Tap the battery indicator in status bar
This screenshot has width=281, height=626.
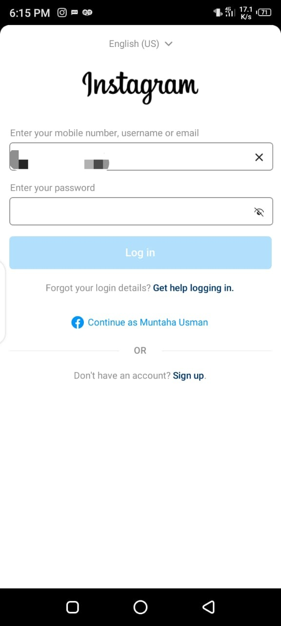[x=264, y=13]
